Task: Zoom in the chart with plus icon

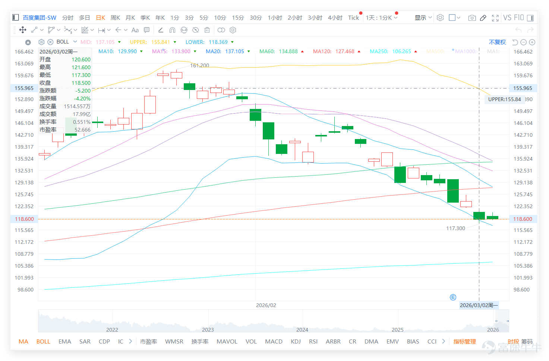Action: 532,42
